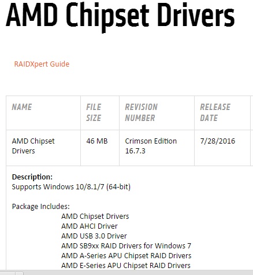The image size is (253, 275).
Task: Click the AMD Chipset Drivers package list entry
Action: (x=95, y=217)
